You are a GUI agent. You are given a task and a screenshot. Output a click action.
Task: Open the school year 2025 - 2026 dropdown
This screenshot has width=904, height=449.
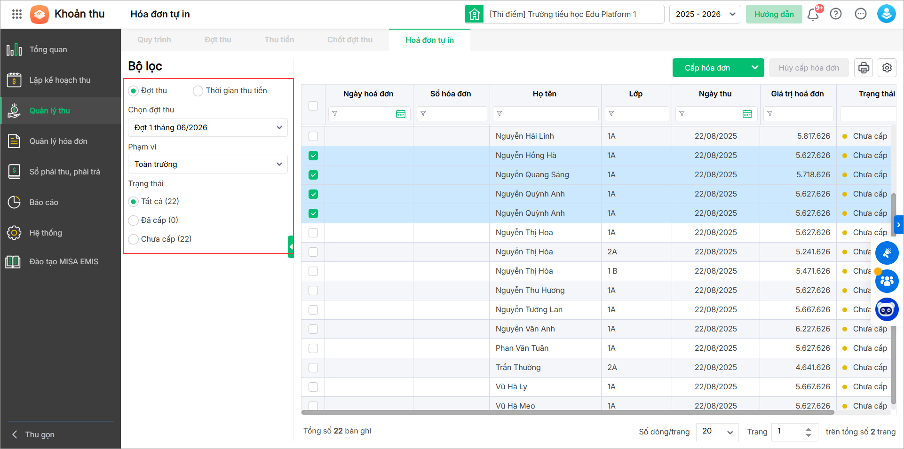[705, 14]
